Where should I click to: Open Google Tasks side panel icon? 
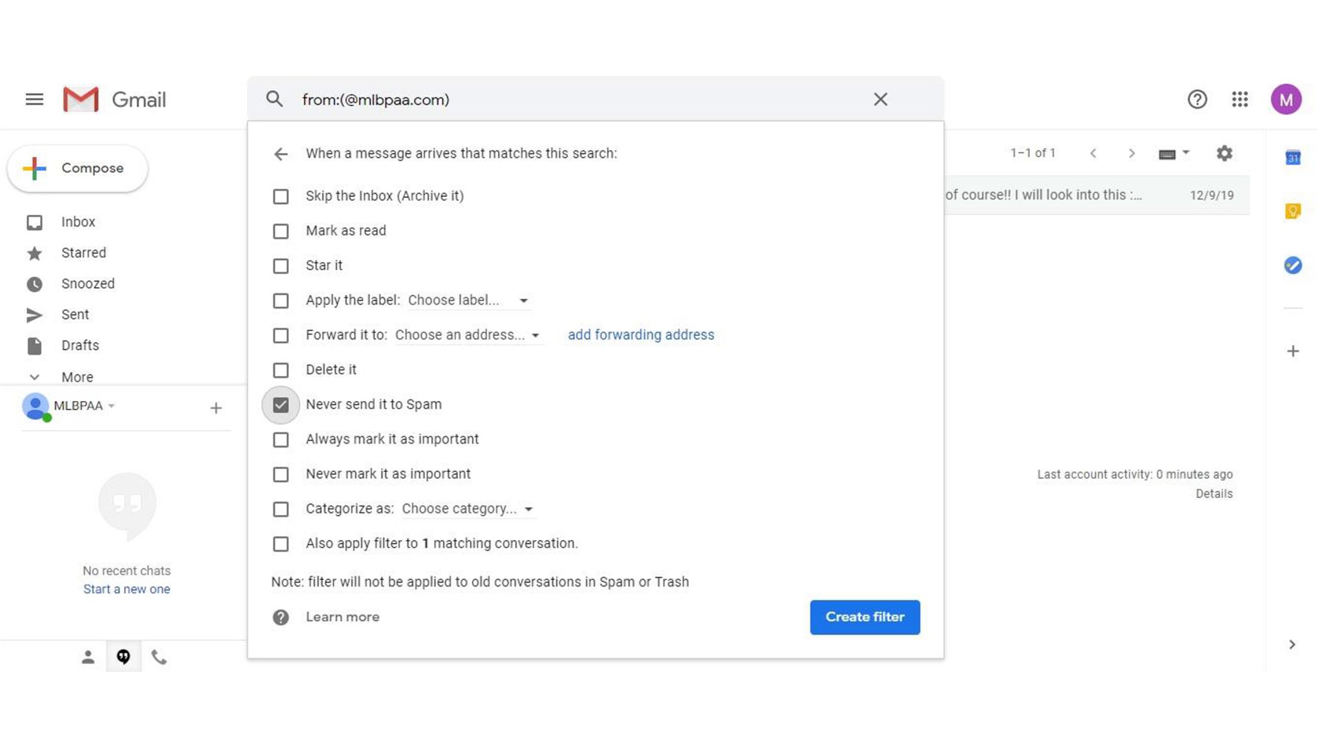point(1293,265)
